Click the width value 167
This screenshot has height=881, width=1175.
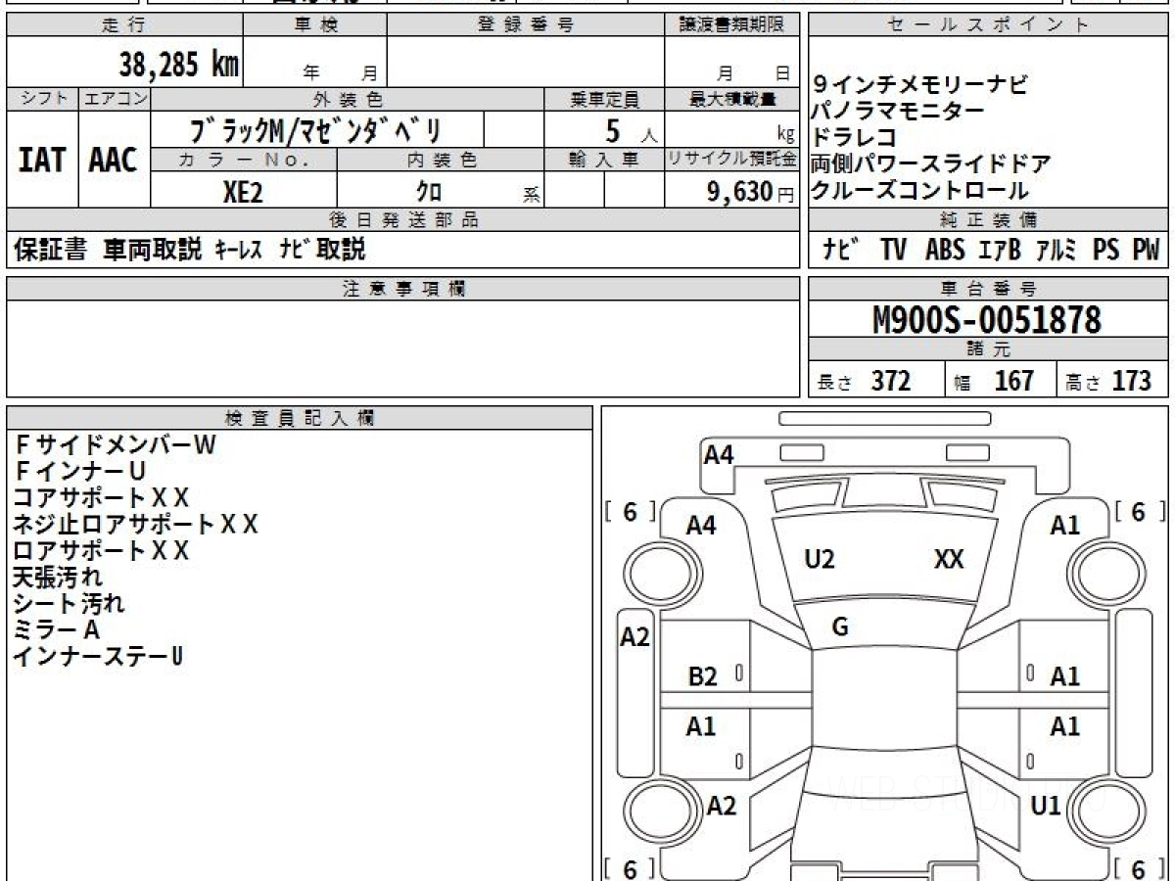pos(1013,381)
